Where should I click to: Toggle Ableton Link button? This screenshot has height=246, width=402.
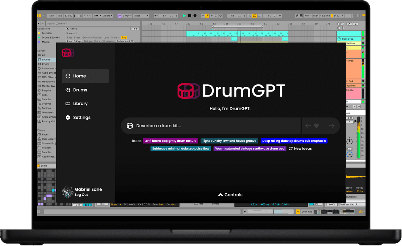click(52, 16)
